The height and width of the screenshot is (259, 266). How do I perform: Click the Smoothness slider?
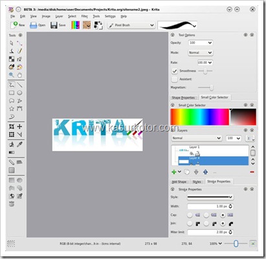pos(205,71)
